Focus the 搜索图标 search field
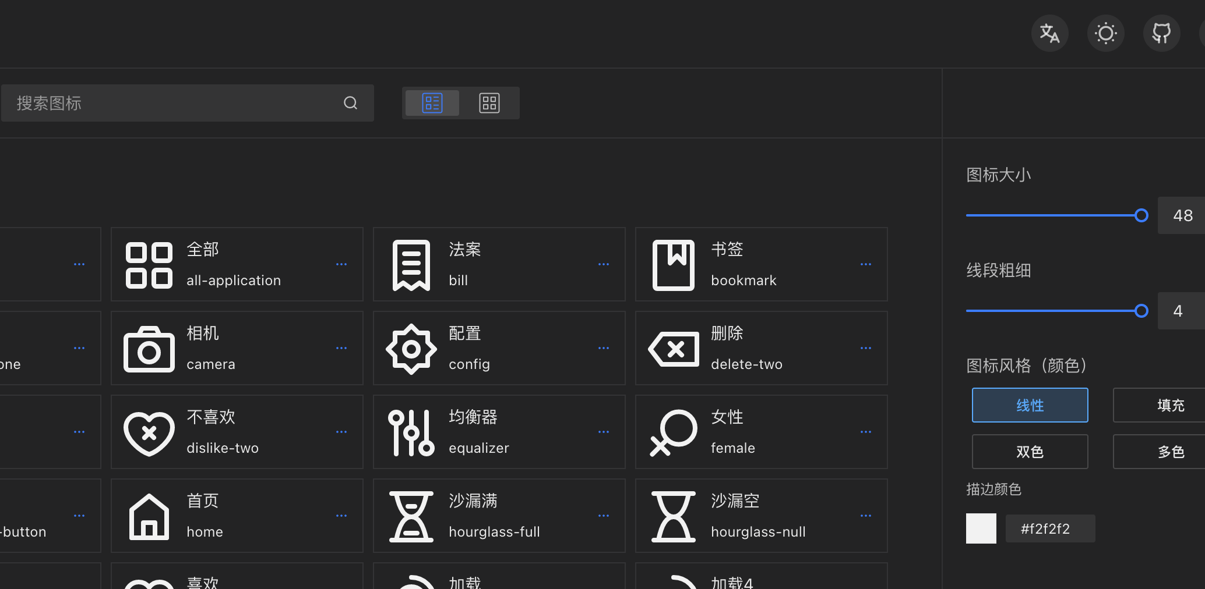 pyautogui.click(x=188, y=103)
